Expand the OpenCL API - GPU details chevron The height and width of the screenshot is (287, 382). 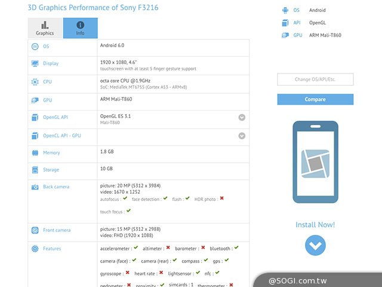click(242, 136)
